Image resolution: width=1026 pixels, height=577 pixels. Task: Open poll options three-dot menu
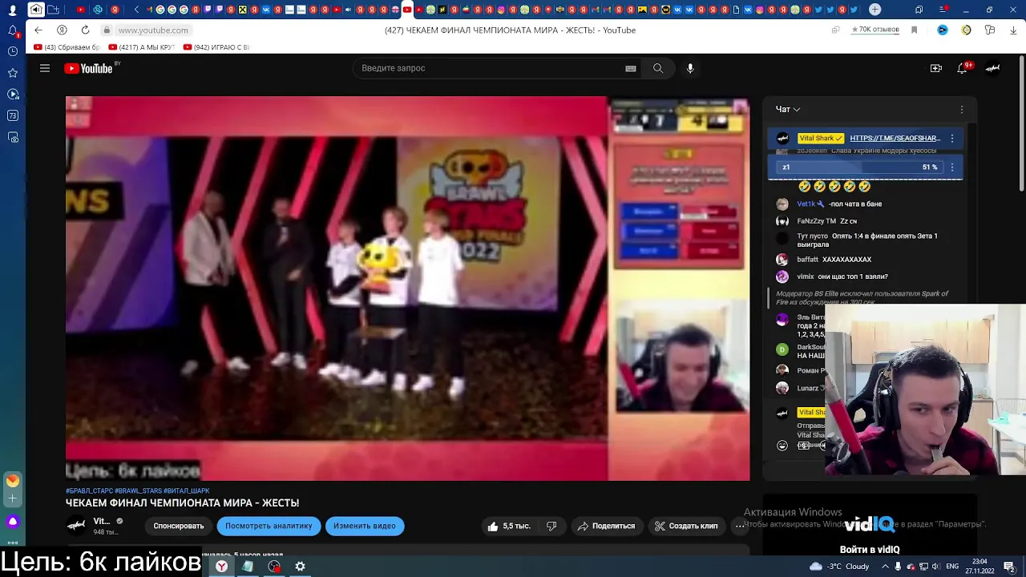pos(952,167)
